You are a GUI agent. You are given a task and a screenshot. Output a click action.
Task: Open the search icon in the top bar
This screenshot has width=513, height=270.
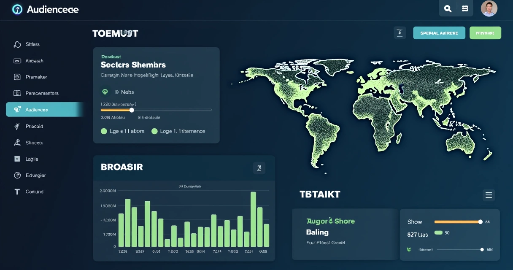[x=447, y=8]
